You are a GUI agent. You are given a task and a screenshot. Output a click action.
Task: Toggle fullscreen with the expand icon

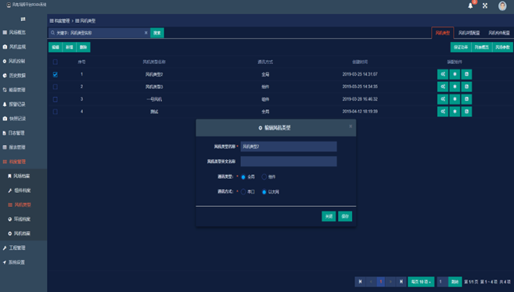(x=485, y=6)
